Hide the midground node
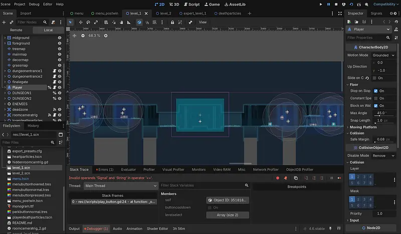Viewport: 401px width, 234px height. [x=60, y=38]
